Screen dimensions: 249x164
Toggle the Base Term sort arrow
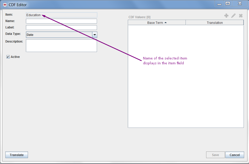pos(166,23)
